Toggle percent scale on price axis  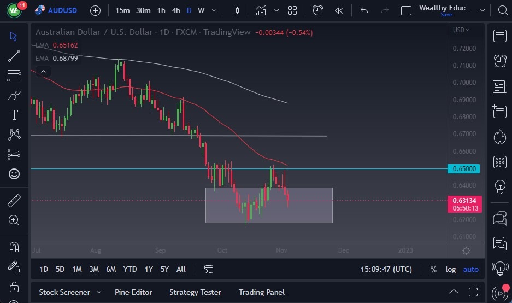pos(433,269)
